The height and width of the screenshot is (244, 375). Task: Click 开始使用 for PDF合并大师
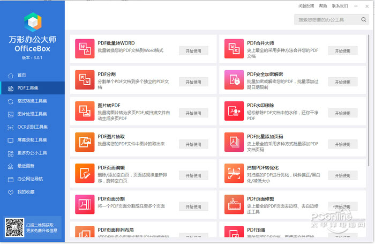coord(343,51)
